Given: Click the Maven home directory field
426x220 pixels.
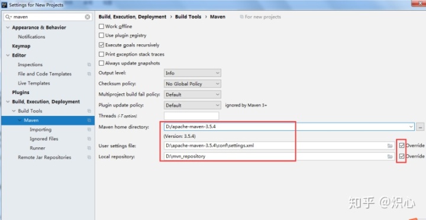Looking at the screenshot, I should coord(289,127).
